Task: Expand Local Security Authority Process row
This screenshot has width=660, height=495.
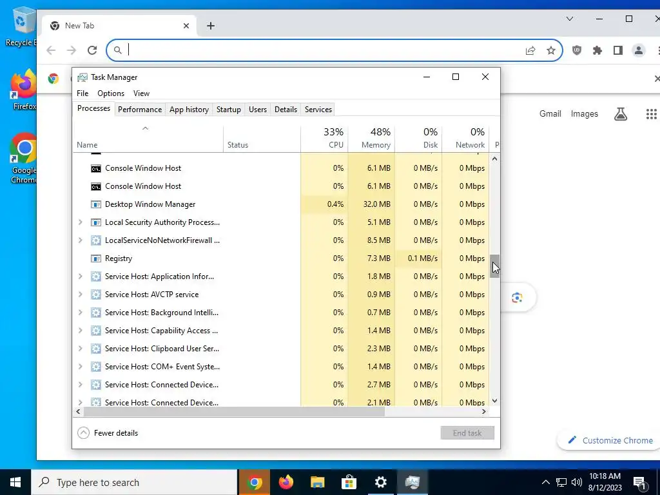Action: click(x=81, y=222)
